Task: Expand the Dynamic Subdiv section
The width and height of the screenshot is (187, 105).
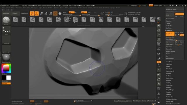Action: (170, 19)
